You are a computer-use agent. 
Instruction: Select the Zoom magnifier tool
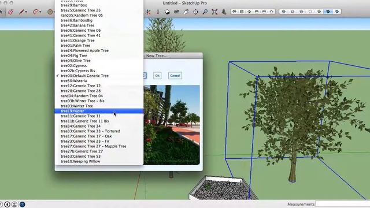point(205,12)
